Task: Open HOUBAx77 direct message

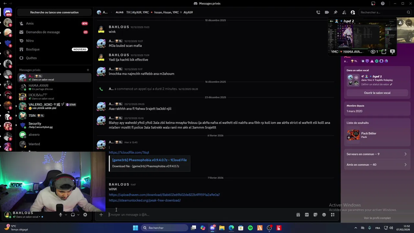Action: tap(54, 97)
